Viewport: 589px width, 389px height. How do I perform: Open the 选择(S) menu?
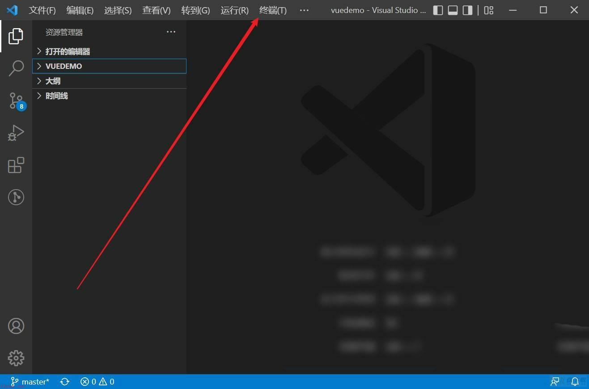pyautogui.click(x=118, y=10)
